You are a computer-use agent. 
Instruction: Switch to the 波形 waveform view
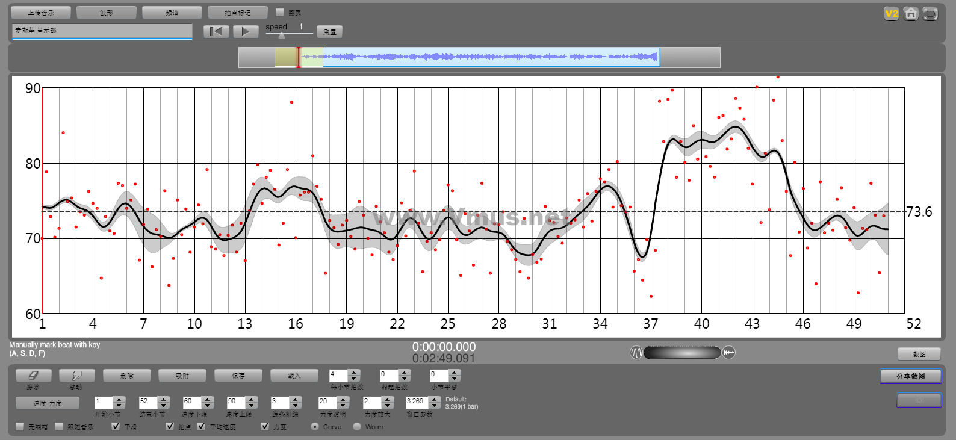click(106, 12)
